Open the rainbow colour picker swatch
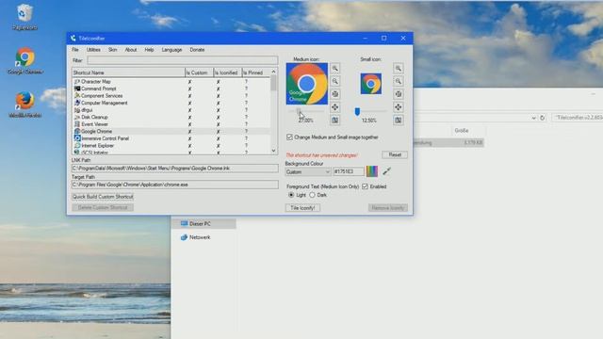Image resolution: width=603 pixels, height=339 pixels. [372, 171]
